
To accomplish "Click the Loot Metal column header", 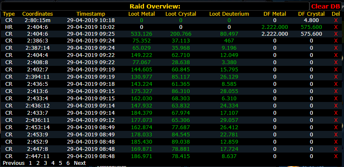I will coord(142,14).
